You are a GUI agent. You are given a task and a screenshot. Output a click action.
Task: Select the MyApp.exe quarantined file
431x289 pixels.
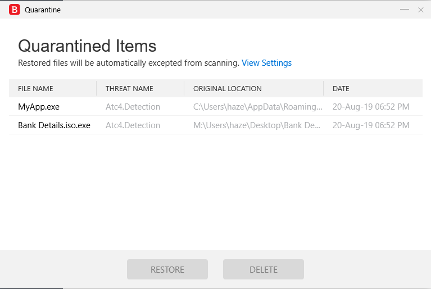[x=39, y=107]
